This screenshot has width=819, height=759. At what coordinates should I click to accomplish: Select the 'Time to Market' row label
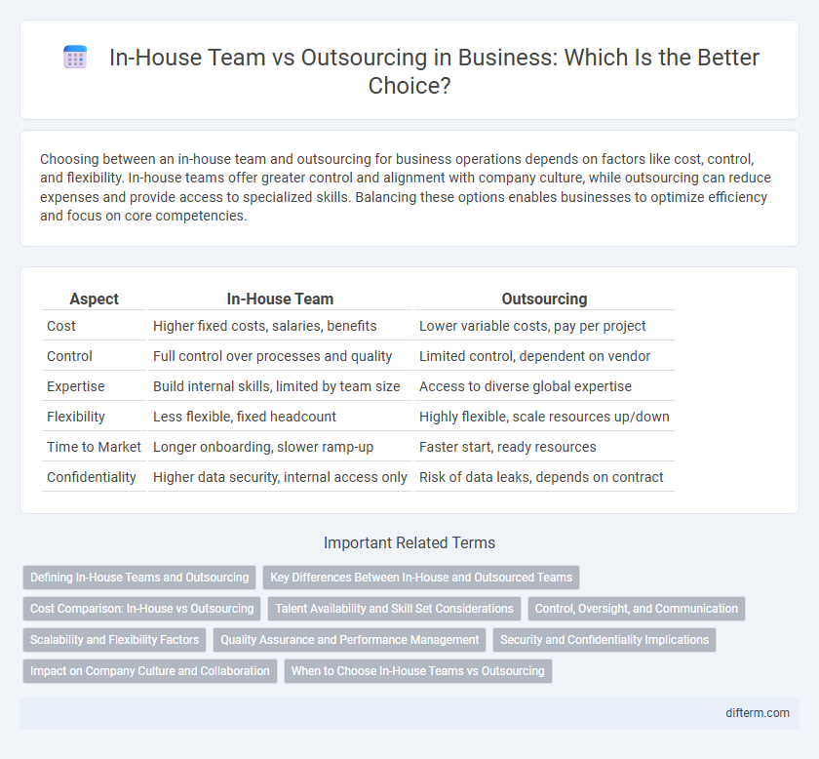(94, 447)
